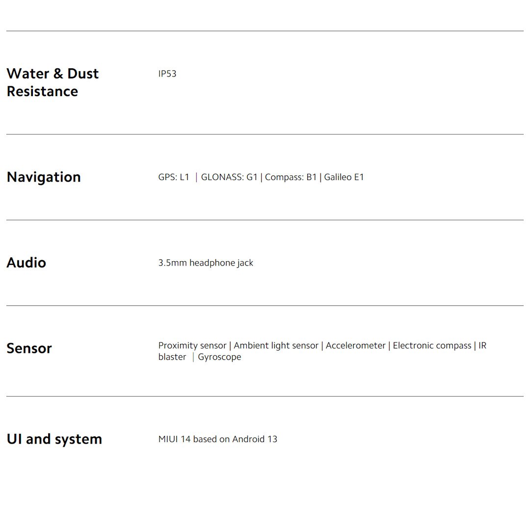Screen dimensions: 530x530
Task: Click the Gyroscope entry
Action: coord(219,357)
